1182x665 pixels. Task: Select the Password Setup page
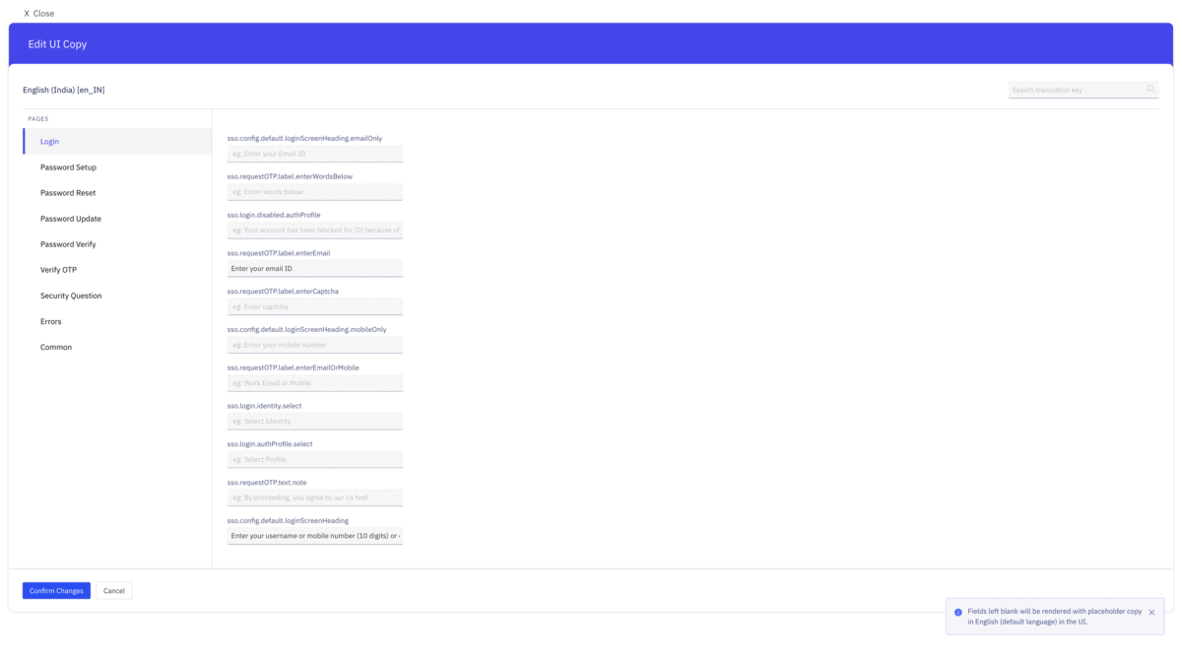click(67, 166)
